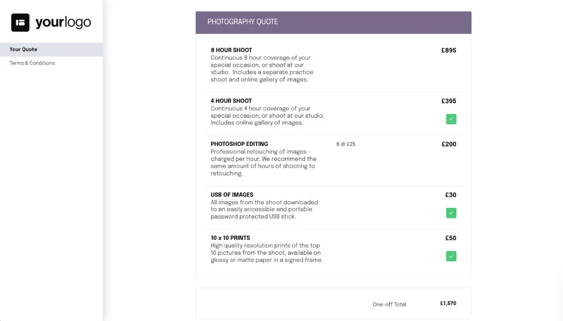Click the £30 USB of Images price

(450, 195)
